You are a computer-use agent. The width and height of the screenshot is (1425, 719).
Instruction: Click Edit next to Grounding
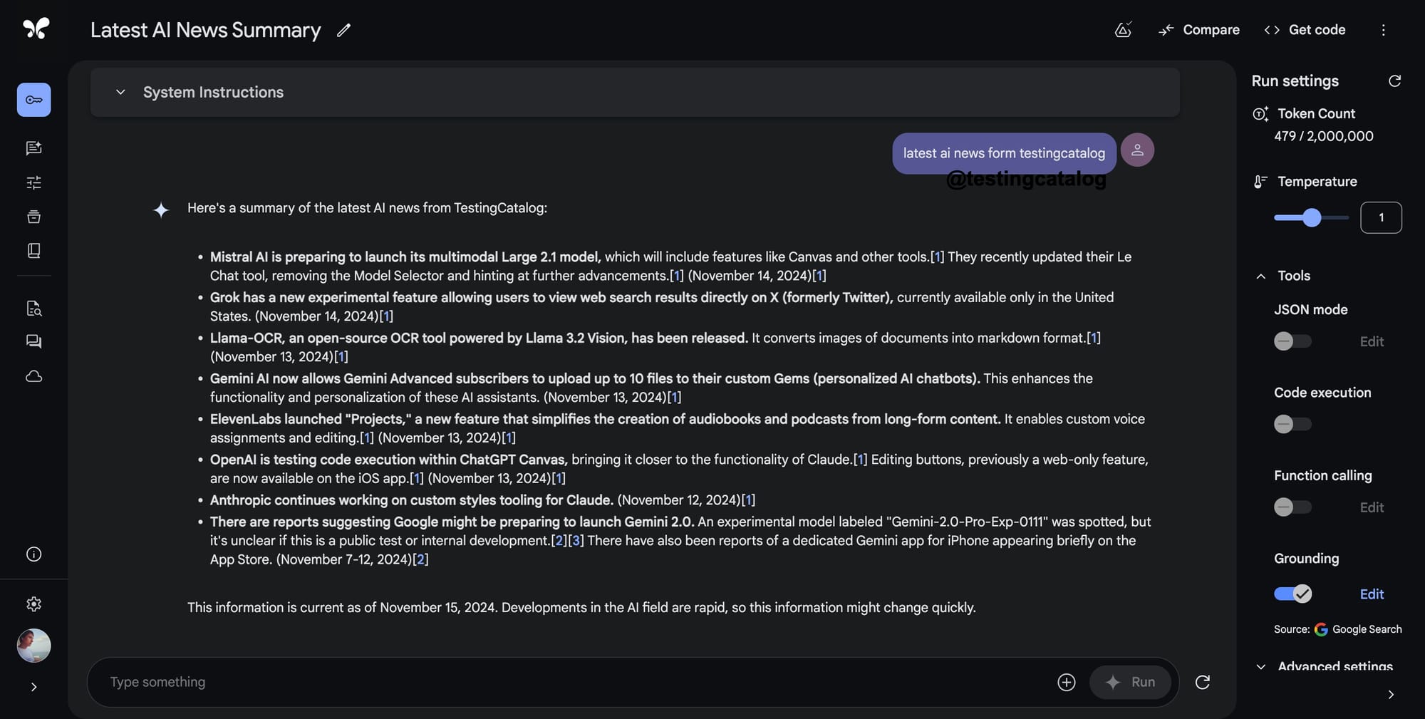[1372, 594]
